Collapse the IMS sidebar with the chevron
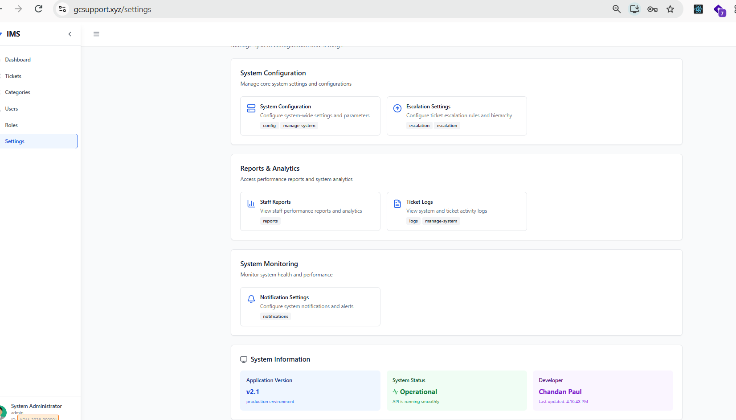This screenshot has width=736, height=420. [x=70, y=34]
